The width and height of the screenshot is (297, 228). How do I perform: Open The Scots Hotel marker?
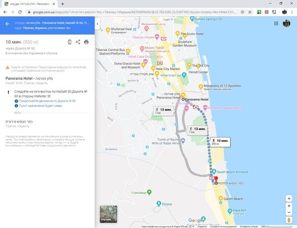pyautogui.click(x=178, y=34)
